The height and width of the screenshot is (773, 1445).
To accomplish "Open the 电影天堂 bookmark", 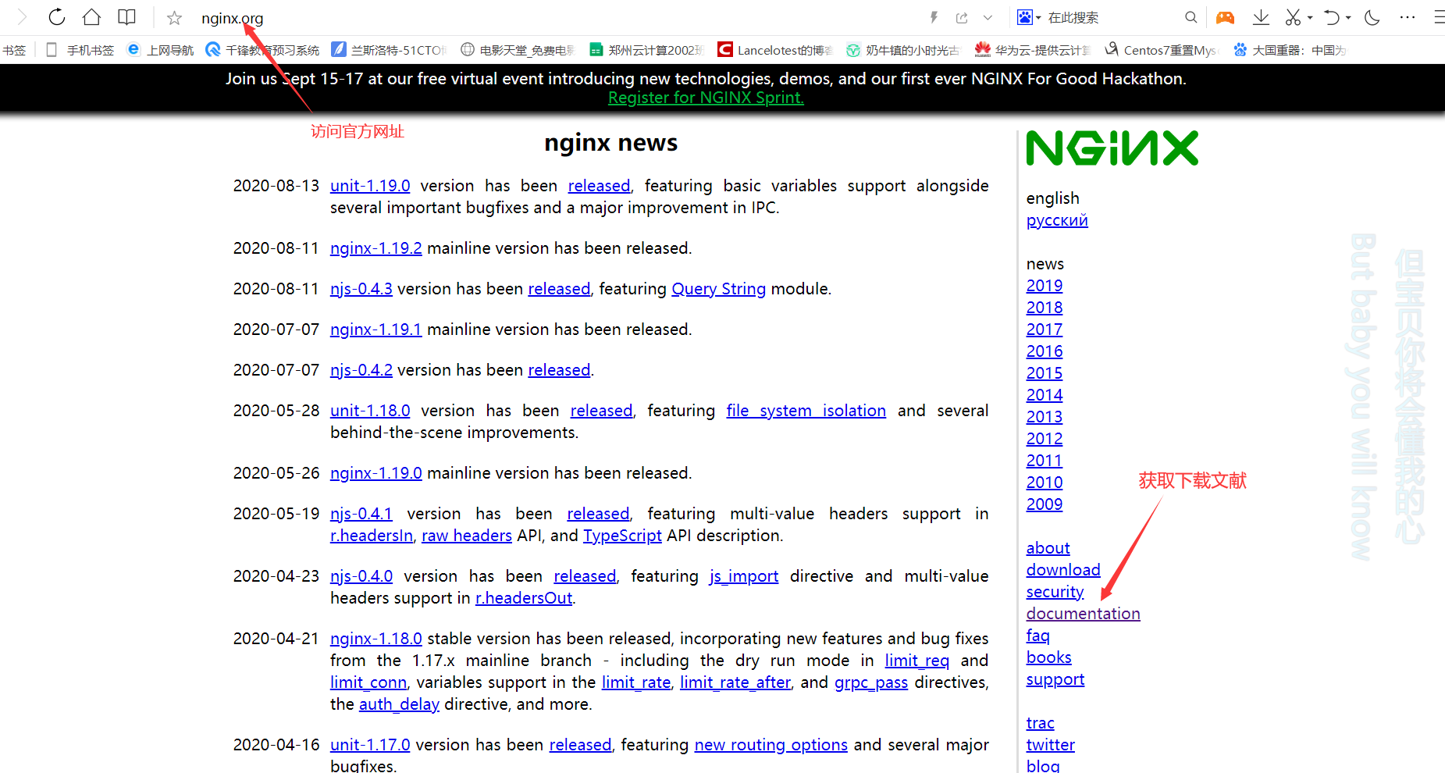I will [x=518, y=50].
